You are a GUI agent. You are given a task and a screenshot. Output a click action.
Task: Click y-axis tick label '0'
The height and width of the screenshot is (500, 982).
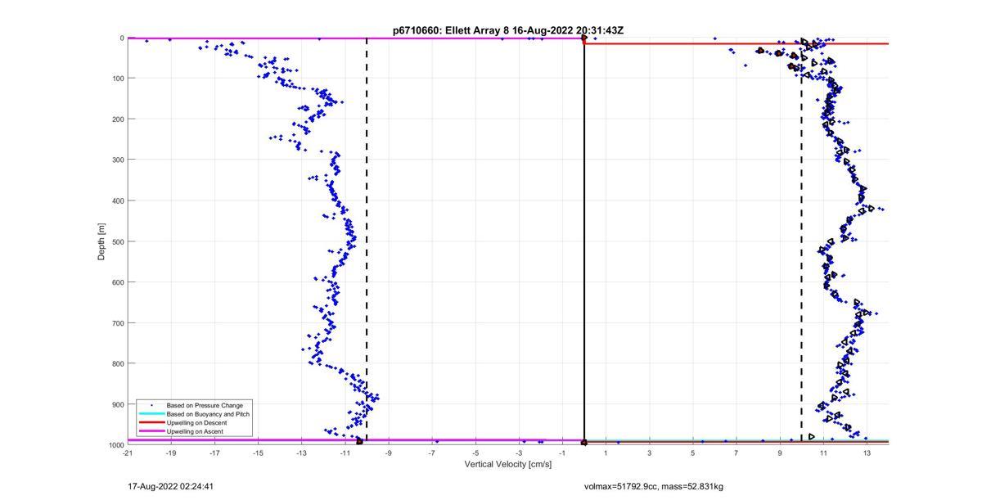tap(121, 38)
